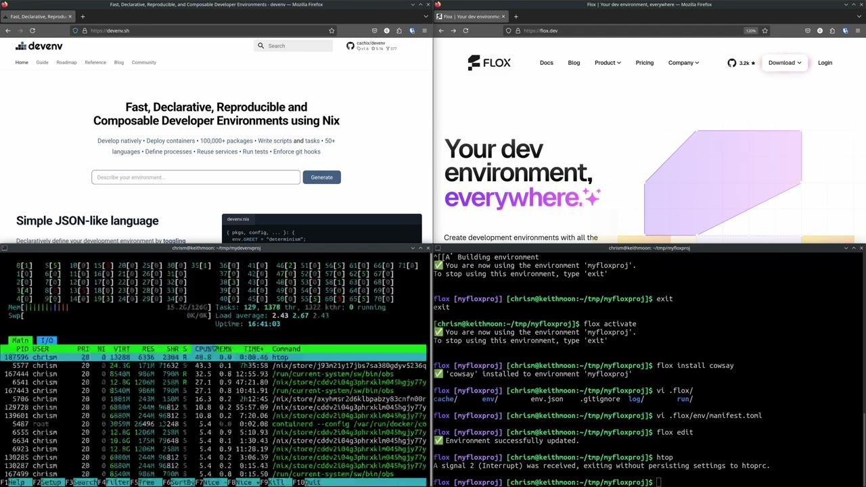Click the Back arrow in the Flox Firefox window

[x=441, y=30]
